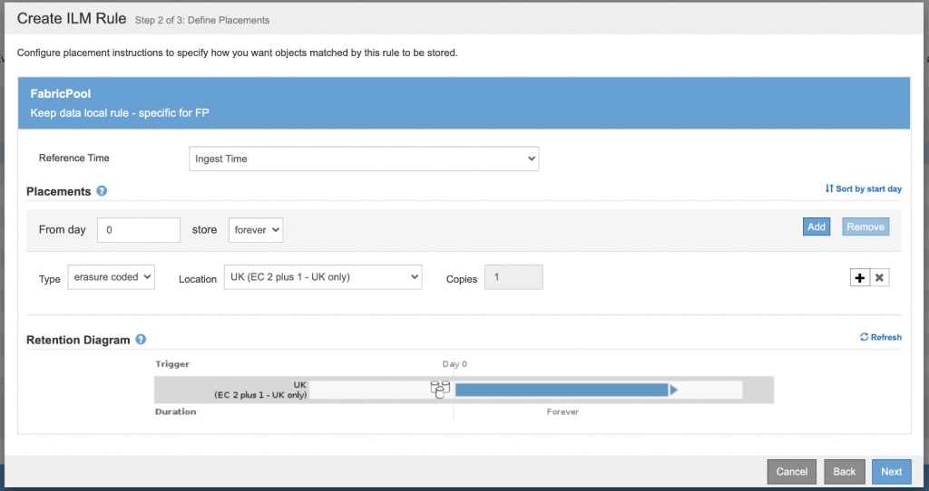The height and width of the screenshot is (491, 929).
Task: Click the From day input field
Action: tap(139, 230)
